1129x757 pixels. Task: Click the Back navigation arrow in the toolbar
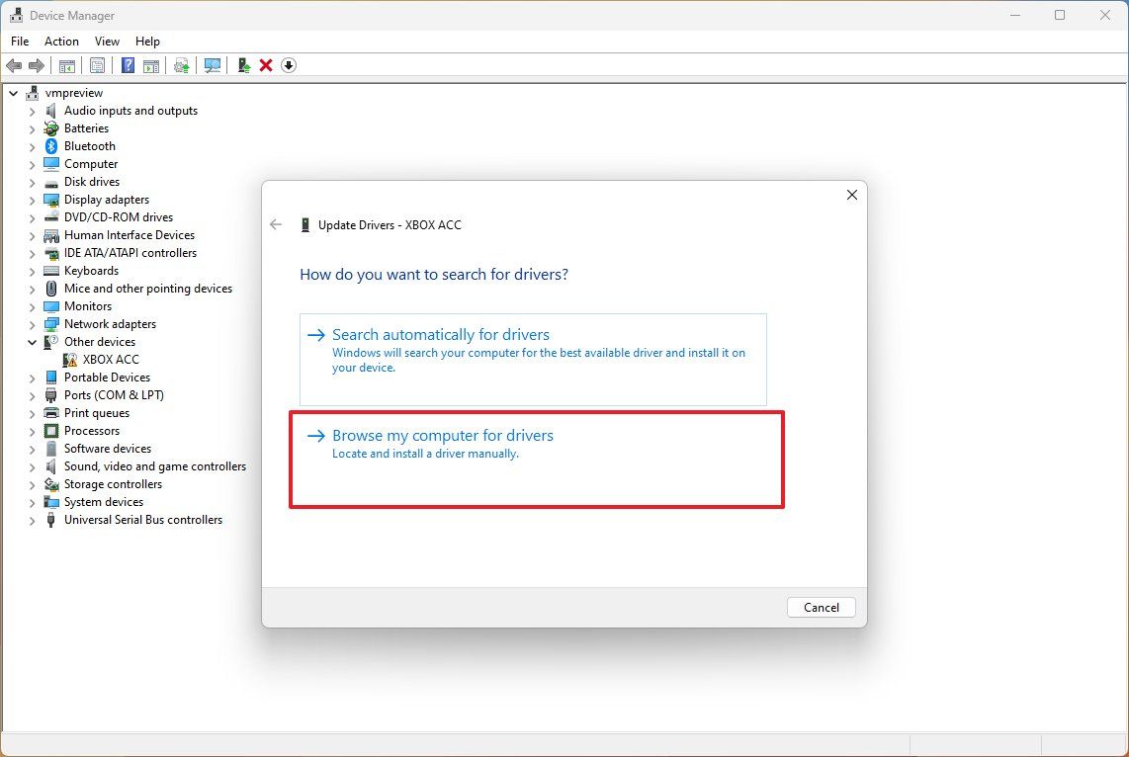click(14, 65)
